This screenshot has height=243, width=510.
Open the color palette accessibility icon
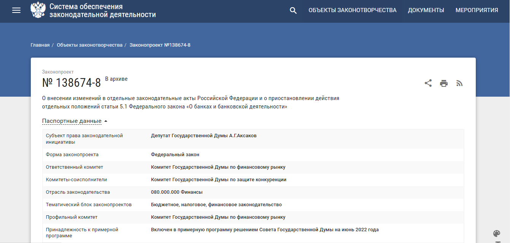(497, 233)
